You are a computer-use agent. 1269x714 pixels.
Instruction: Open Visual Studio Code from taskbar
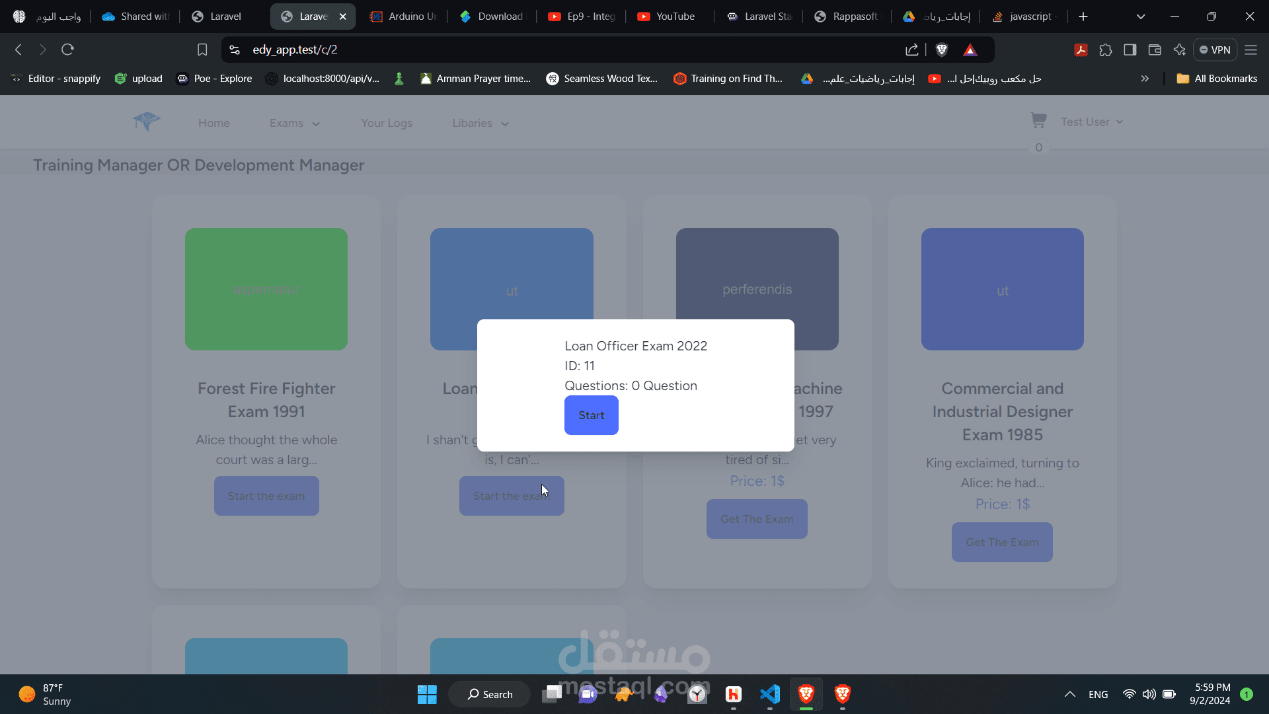point(770,694)
